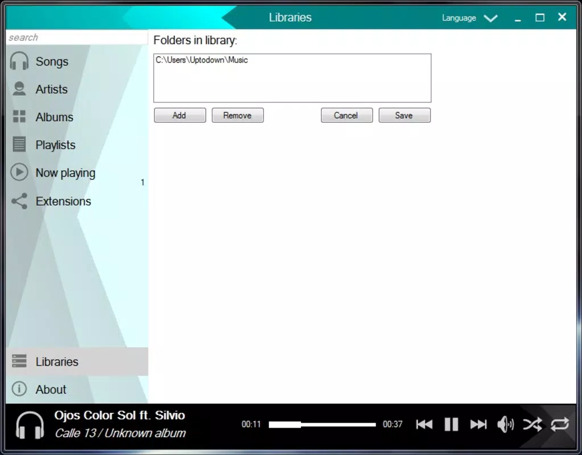This screenshot has height=455, width=582.
Task: Open the About page
Action: (x=77, y=390)
